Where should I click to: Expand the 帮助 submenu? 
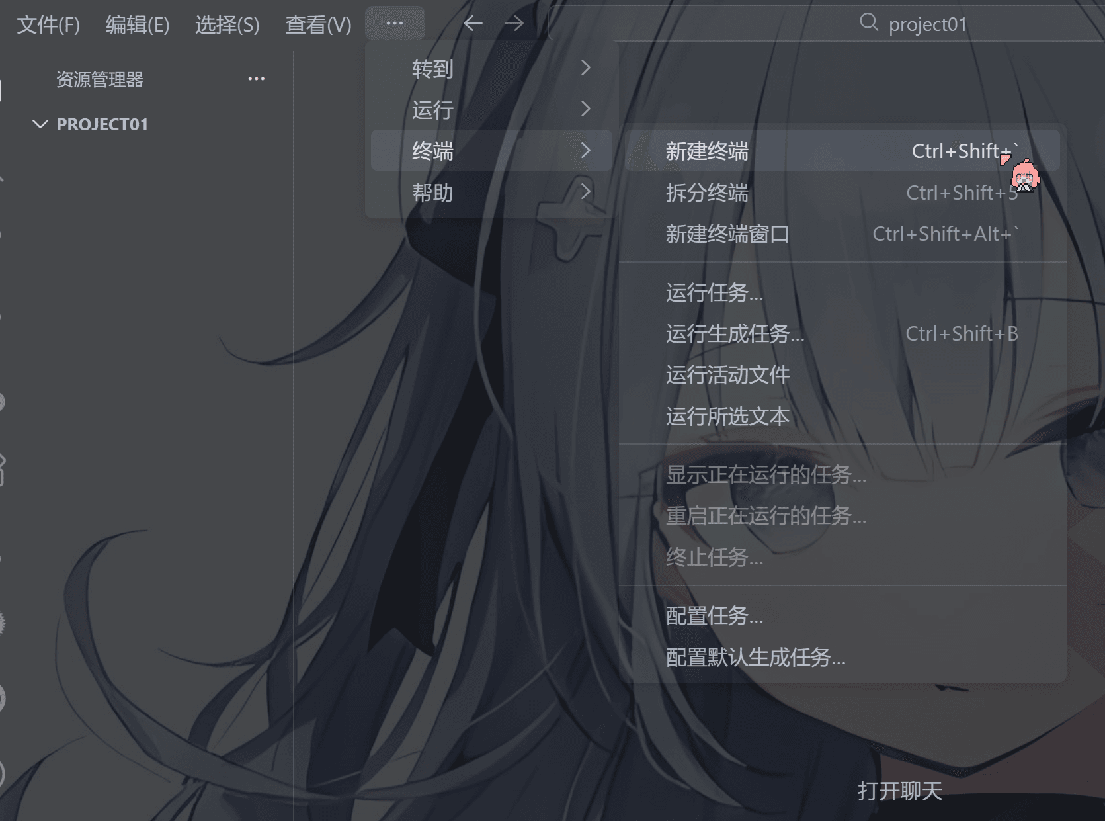(x=491, y=193)
